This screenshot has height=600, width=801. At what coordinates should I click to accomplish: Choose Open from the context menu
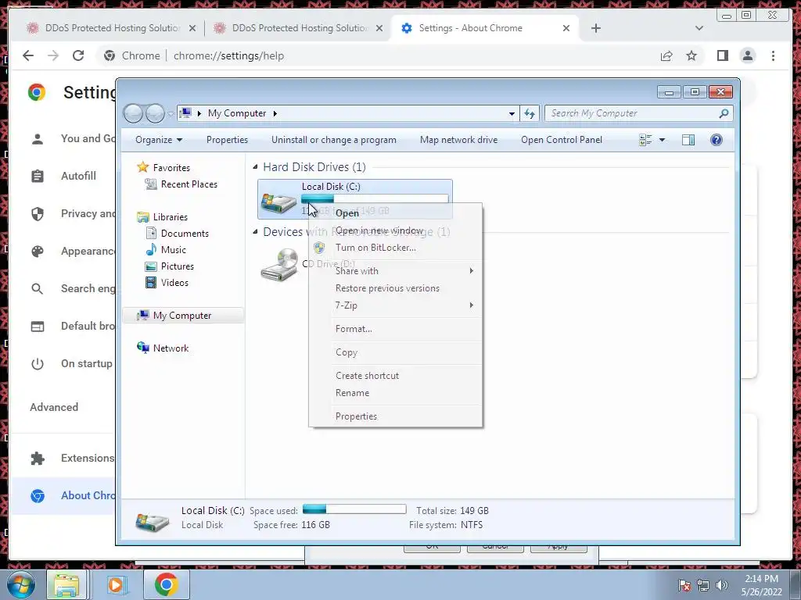point(395,213)
